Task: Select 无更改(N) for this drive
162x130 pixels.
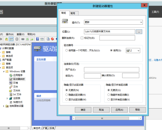Action: pos(66,90)
